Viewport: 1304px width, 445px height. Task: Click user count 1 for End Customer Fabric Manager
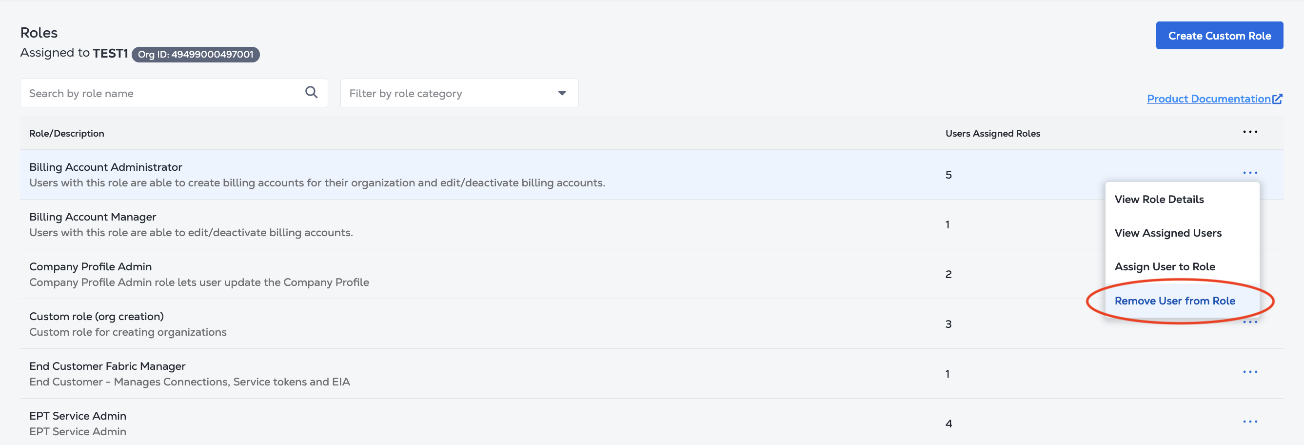(948, 374)
